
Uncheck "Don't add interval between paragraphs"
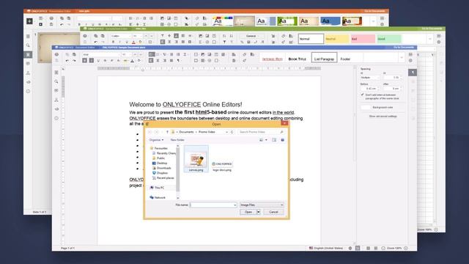point(362,95)
